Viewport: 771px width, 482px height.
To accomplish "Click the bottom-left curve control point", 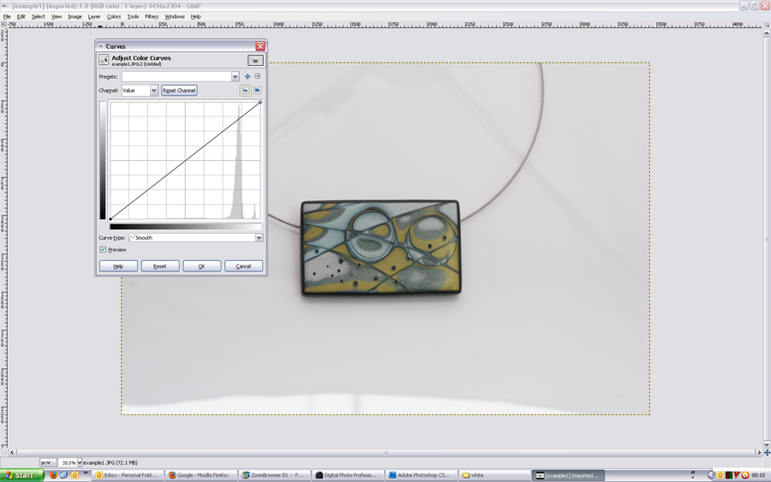I will tap(111, 219).
